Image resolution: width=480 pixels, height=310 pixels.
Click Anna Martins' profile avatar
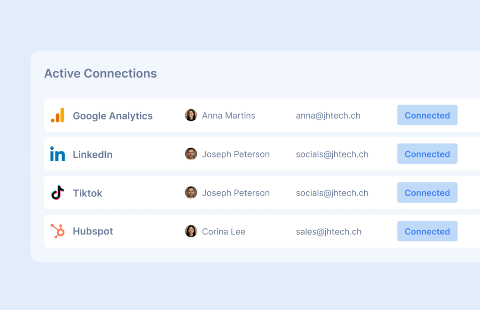(191, 115)
